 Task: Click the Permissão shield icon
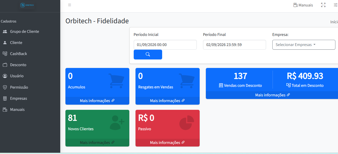[x=5, y=87]
